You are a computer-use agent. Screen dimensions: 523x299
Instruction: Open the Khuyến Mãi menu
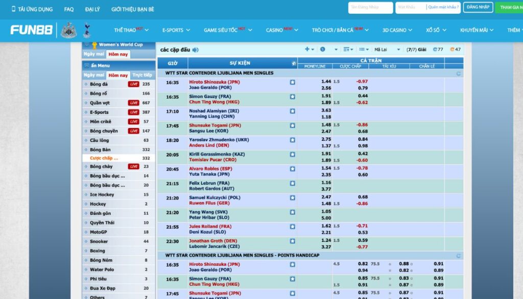click(477, 30)
